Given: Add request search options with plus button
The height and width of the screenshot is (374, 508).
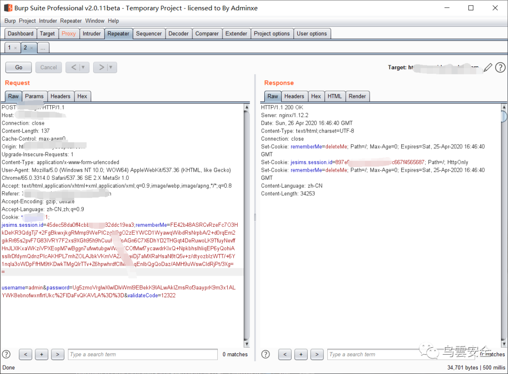Looking at the screenshot, I should [x=41, y=354].
